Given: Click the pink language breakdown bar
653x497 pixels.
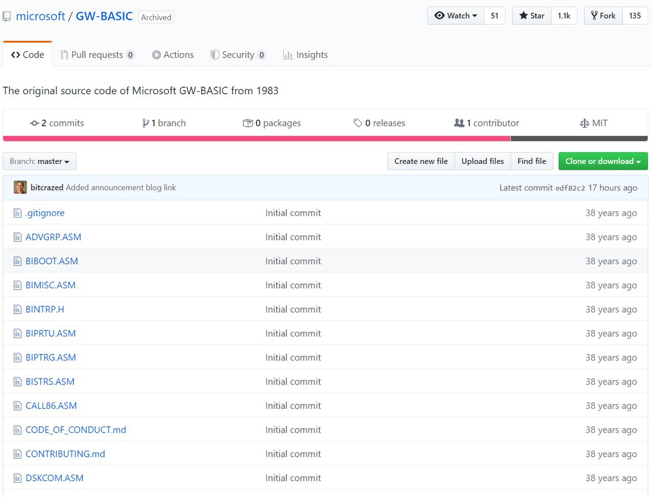Looking at the screenshot, I should (256, 139).
